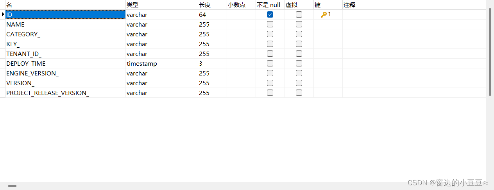Open the type dropdown cell showing timestamp
494x190 pixels.
coord(161,63)
